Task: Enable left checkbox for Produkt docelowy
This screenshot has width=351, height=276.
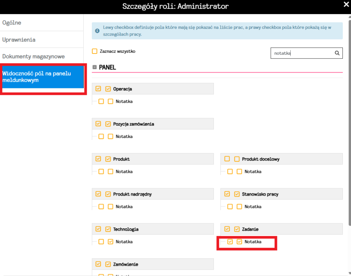Action: [x=227, y=159]
